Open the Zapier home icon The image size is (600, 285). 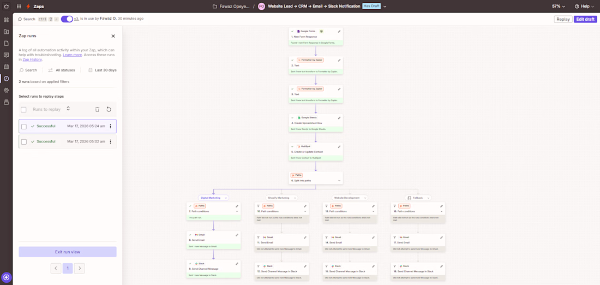point(6,6)
